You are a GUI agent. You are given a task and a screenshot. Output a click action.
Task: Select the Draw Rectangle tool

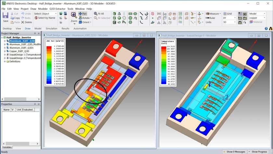[130, 14]
